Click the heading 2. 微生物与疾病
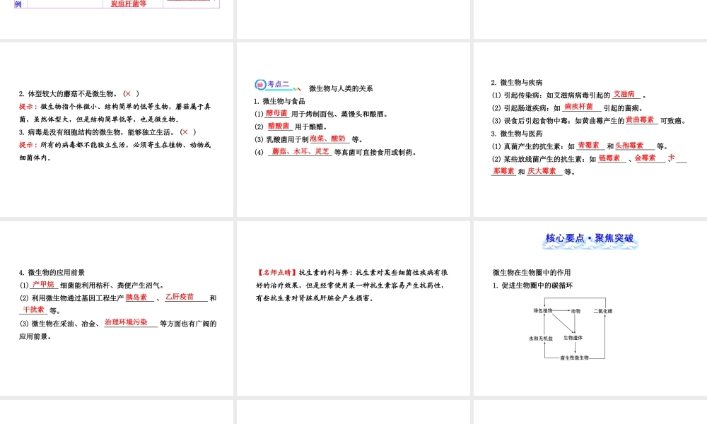Screen dimensions: 707x424 pyautogui.click(x=517, y=83)
